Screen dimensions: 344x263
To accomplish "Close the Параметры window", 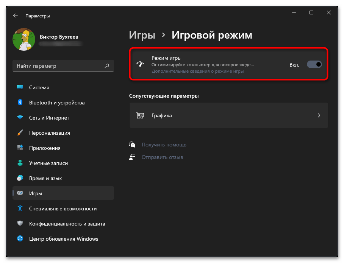I will pos(328,12).
